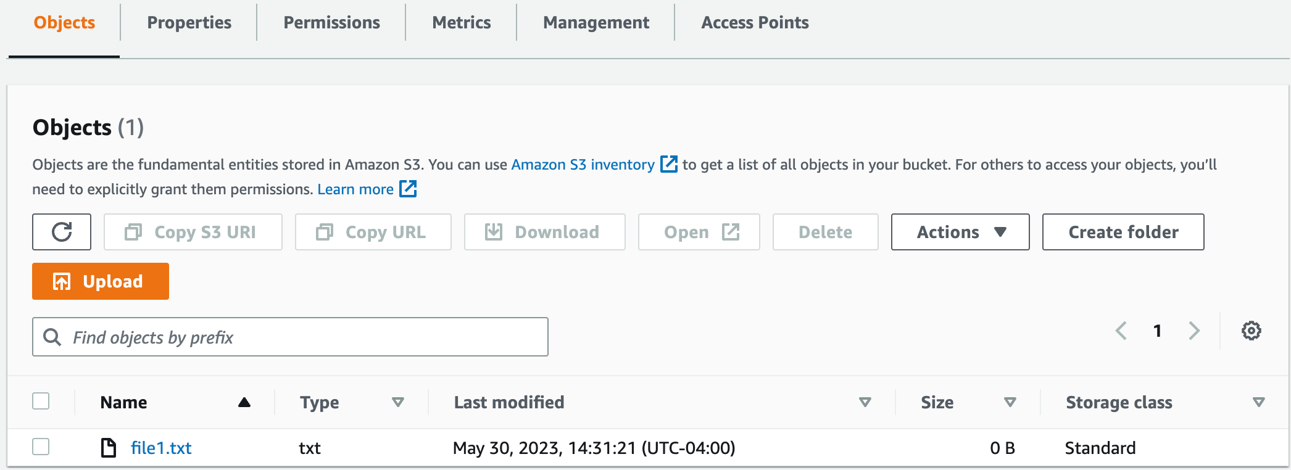Select the file1.txt row checkbox
This screenshot has width=1291, height=470.
pyautogui.click(x=41, y=447)
